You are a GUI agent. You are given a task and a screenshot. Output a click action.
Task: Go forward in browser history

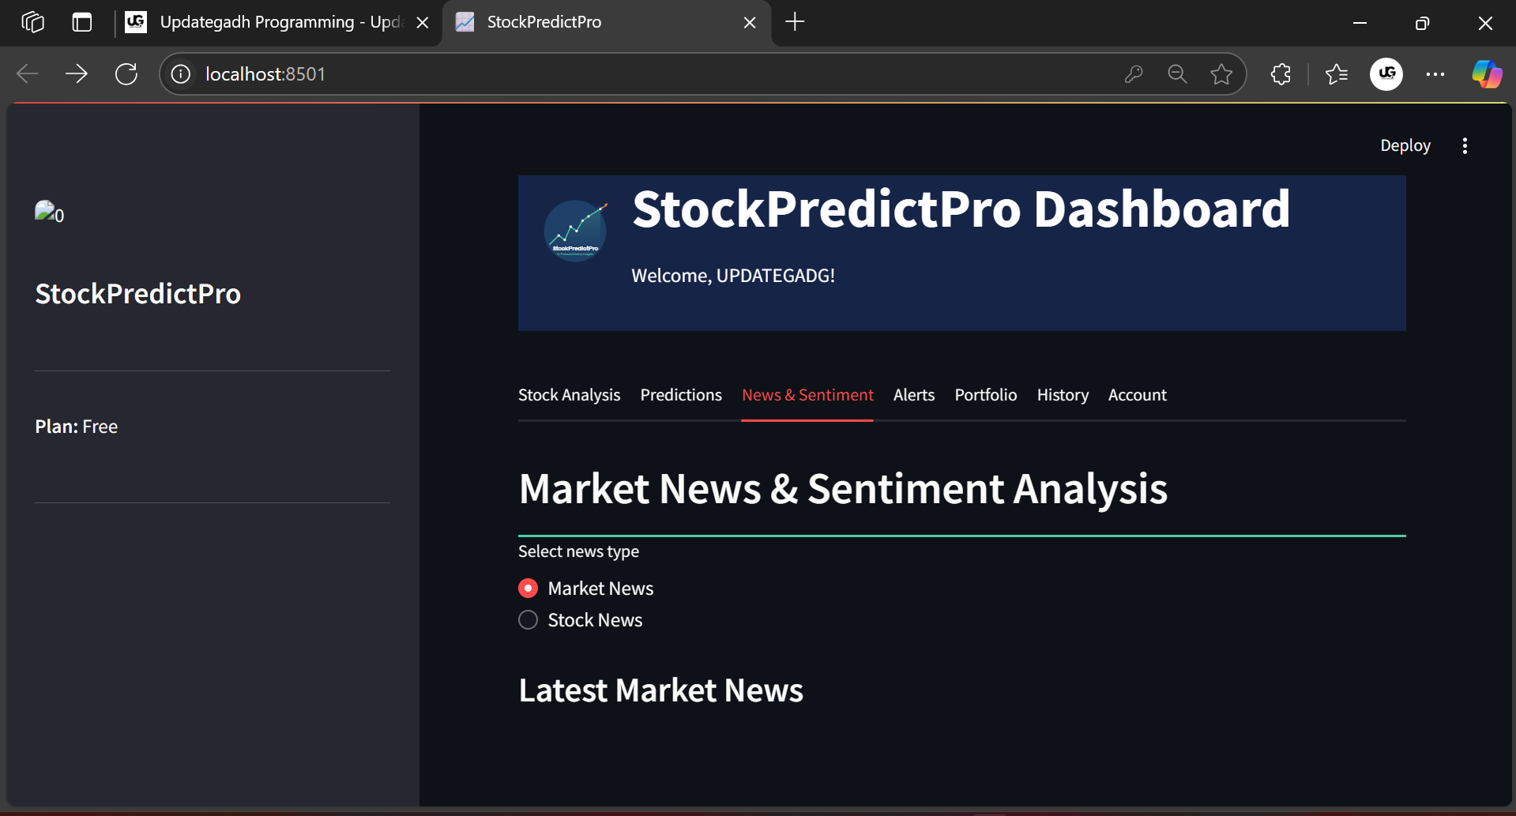77,74
